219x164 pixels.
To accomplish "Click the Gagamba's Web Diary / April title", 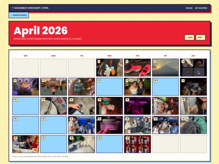I will point(30,8).
